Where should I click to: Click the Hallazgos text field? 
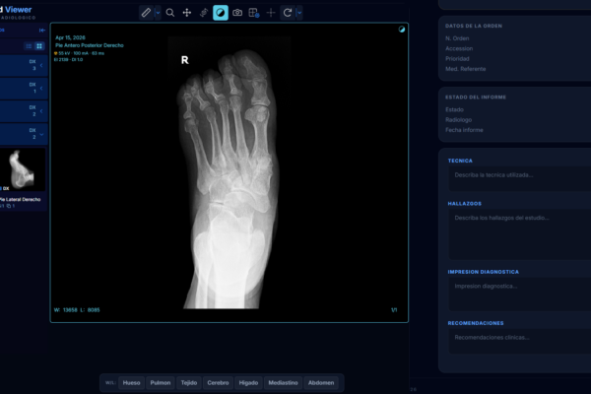(517, 232)
